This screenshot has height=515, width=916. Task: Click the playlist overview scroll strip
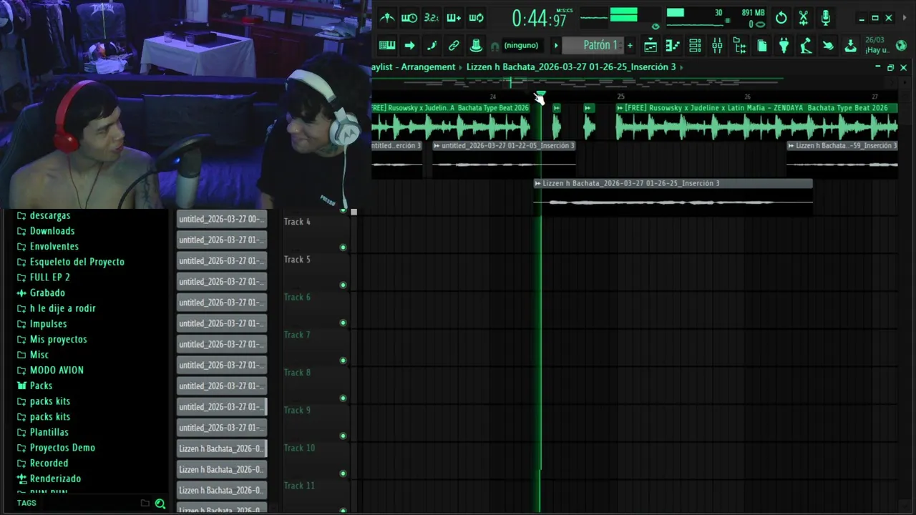pyautogui.click(x=634, y=82)
